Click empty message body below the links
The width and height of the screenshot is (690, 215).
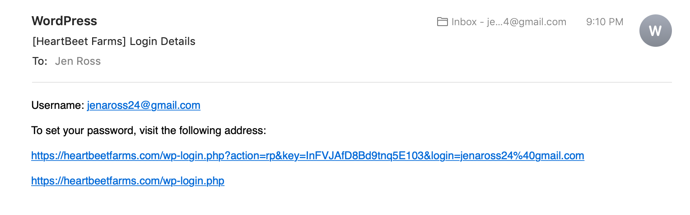[345, 202]
